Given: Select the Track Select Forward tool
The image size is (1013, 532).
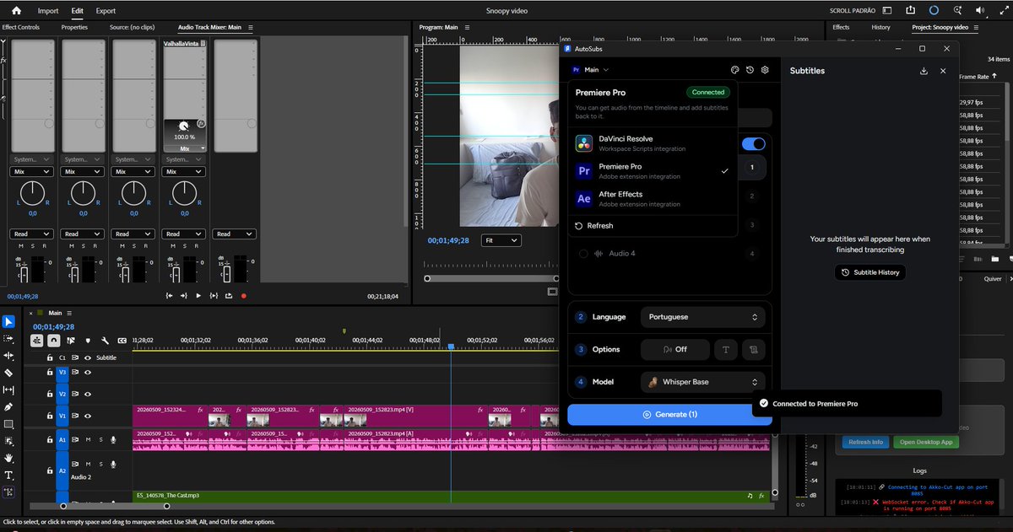Looking at the screenshot, I should pyautogui.click(x=8, y=338).
